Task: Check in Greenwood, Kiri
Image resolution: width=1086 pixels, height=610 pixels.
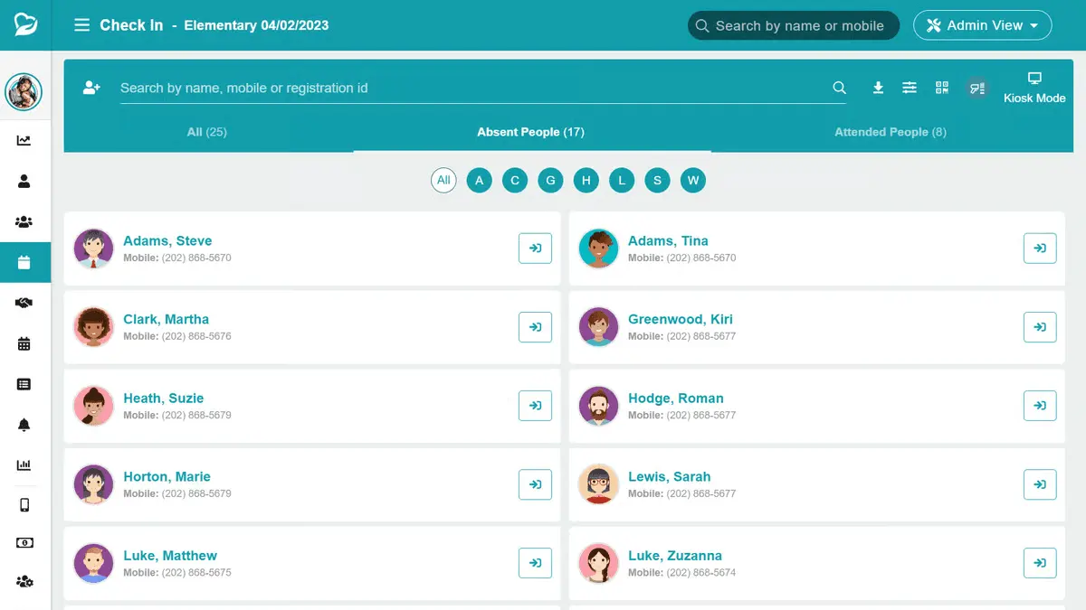Action: coord(1040,327)
